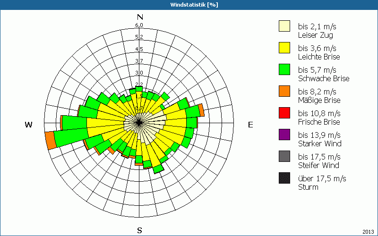Click the large orange west-southwest sector tip
Viewport: 378px width, 236px height.
[51, 141]
